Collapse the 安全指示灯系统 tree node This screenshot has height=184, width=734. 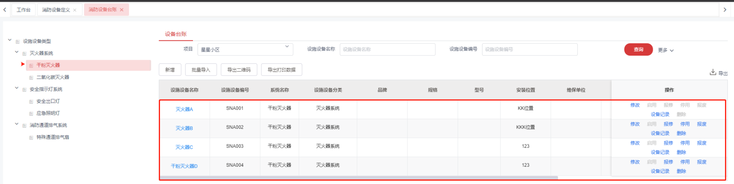16,88
